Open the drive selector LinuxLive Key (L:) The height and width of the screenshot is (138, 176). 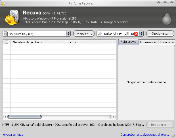click(x=37, y=34)
